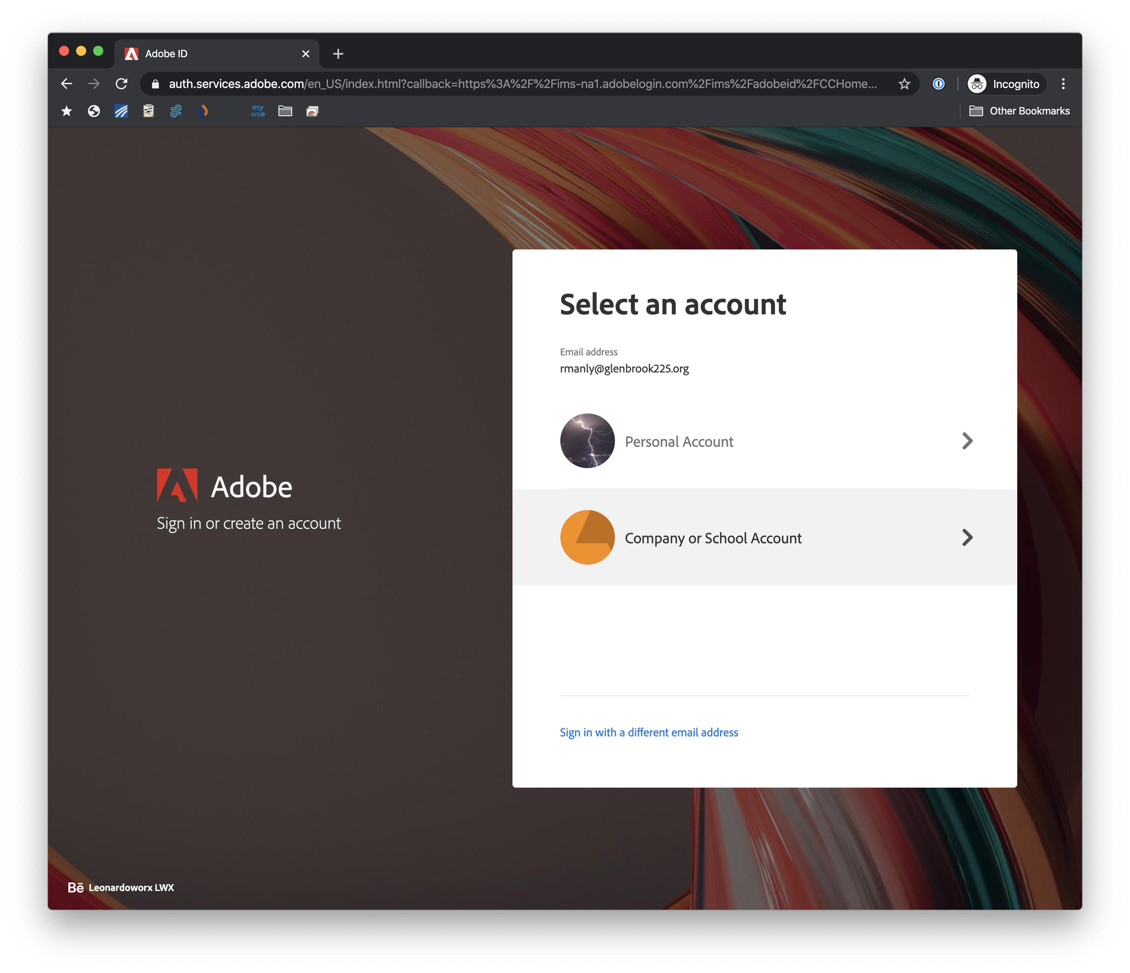This screenshot has width=1130, height=973.
Task: Reload the Adobe ID page
Action: (x=122, y=84)
